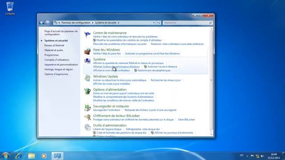Click the Système computer icon
This screenshot has height=160, width=285.
87,61
